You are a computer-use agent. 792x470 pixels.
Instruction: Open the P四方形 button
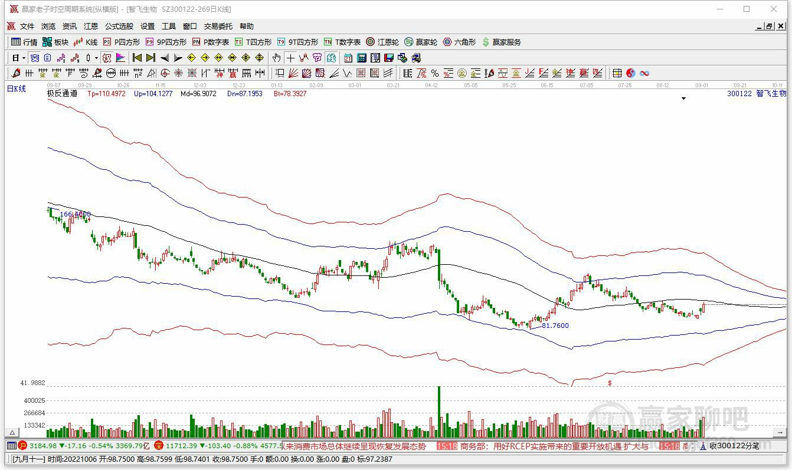122,42
